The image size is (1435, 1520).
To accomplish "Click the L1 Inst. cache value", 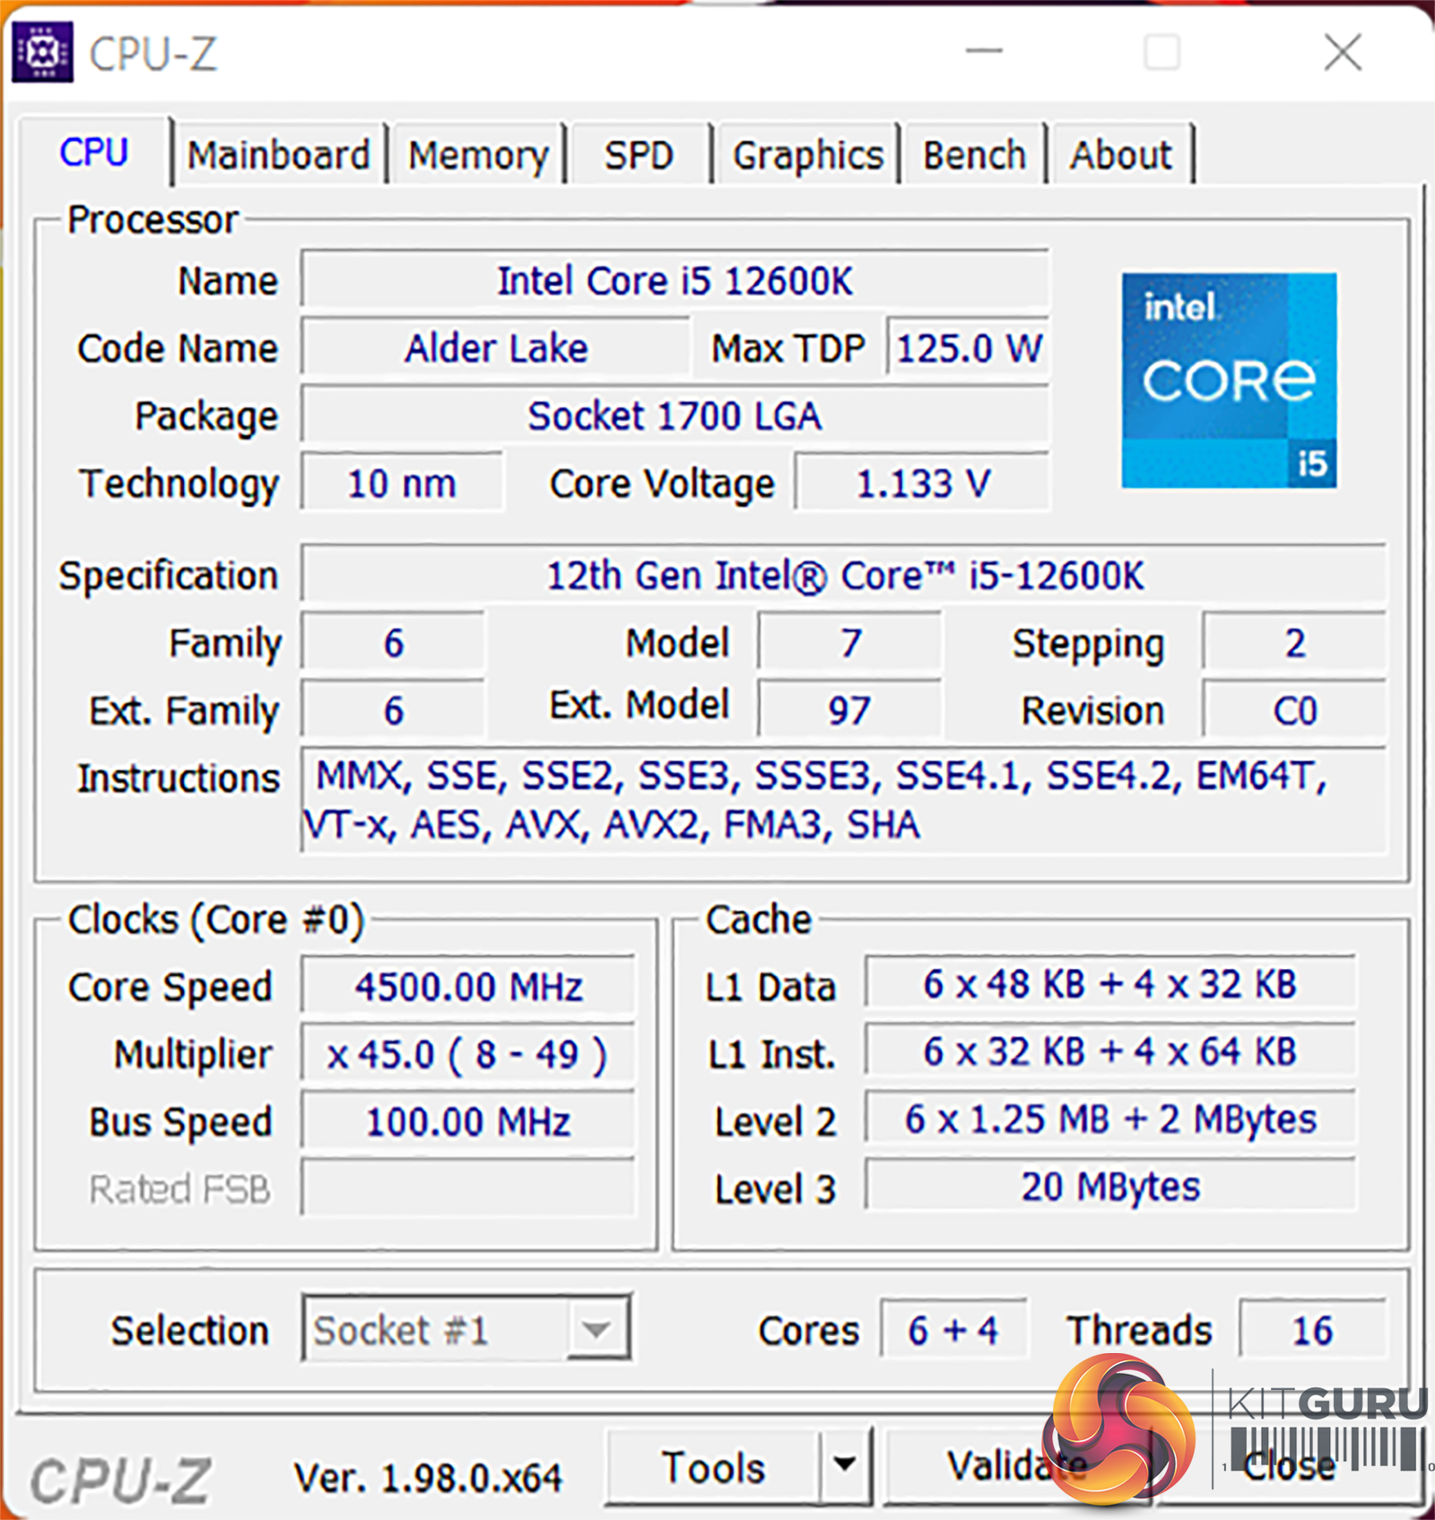I will 1110,1051.
